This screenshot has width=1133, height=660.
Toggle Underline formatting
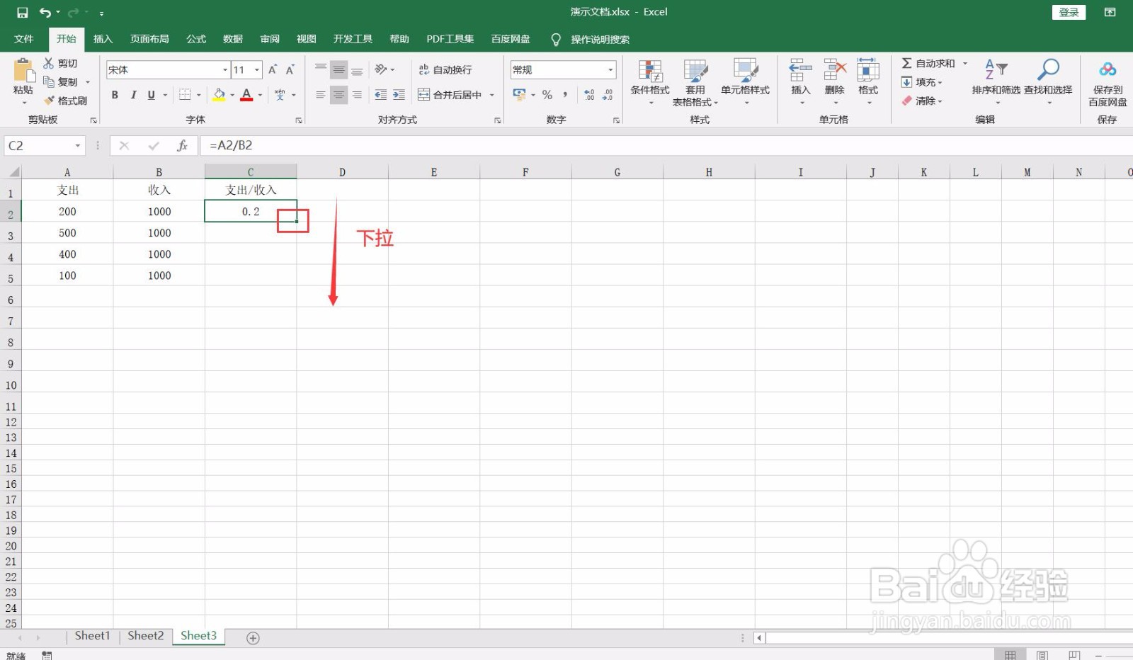point(151,95)
